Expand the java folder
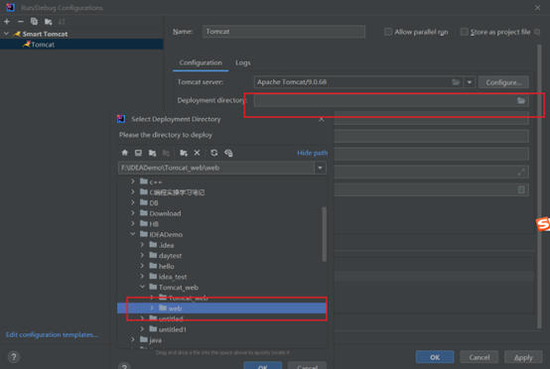550x369 pixels. tap(133, 339)
